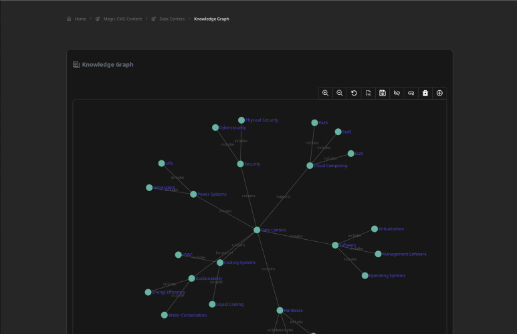Select the Operating Systems node

click(365, 276)
